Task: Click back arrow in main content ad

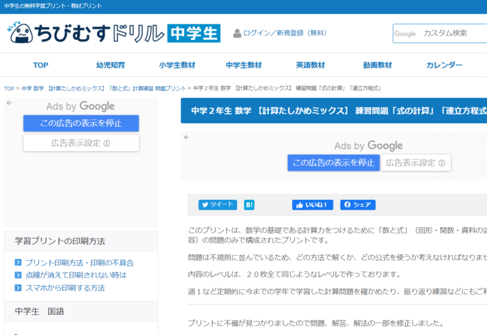Action: coord(186,137)
